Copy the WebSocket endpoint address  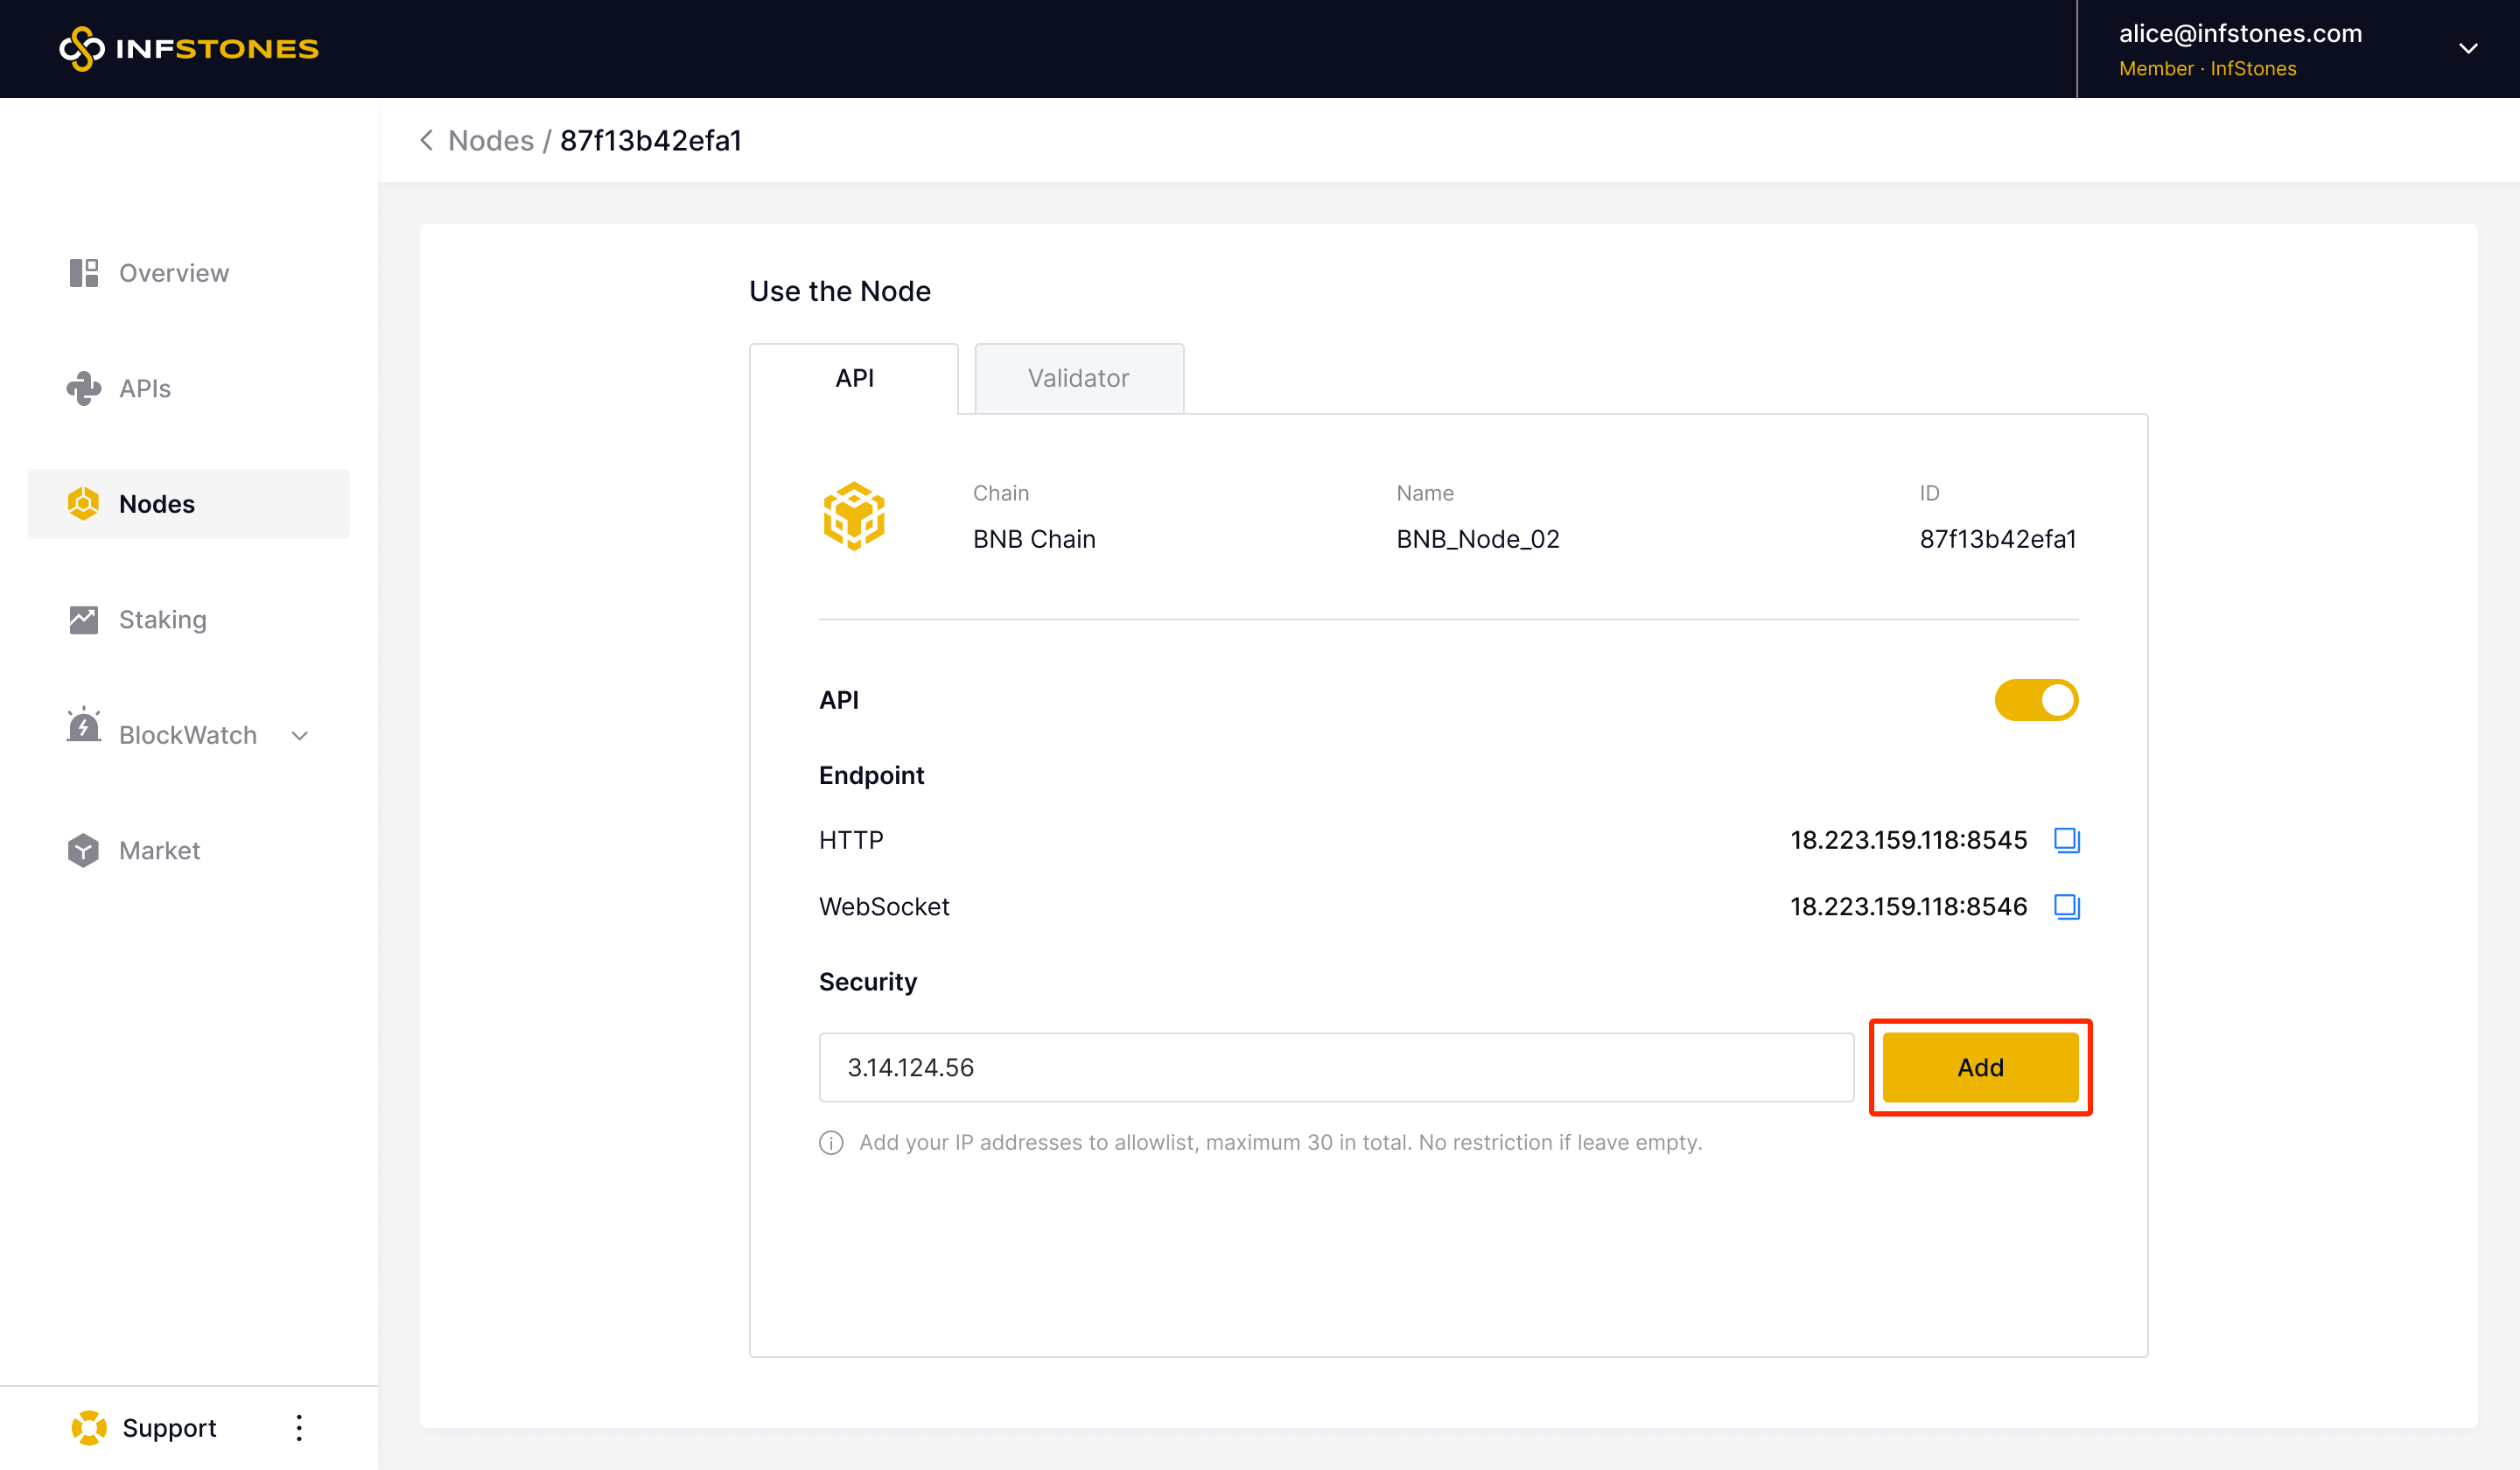(2066, 907)
